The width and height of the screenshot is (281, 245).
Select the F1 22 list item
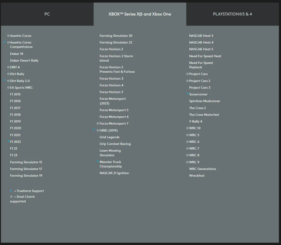(x=14, y=149)
